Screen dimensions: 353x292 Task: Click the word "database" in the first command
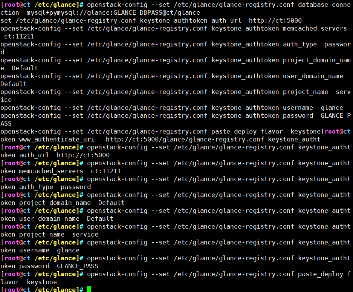click(x=313, y=5)
